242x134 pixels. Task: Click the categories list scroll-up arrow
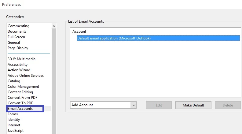[54, 26]
